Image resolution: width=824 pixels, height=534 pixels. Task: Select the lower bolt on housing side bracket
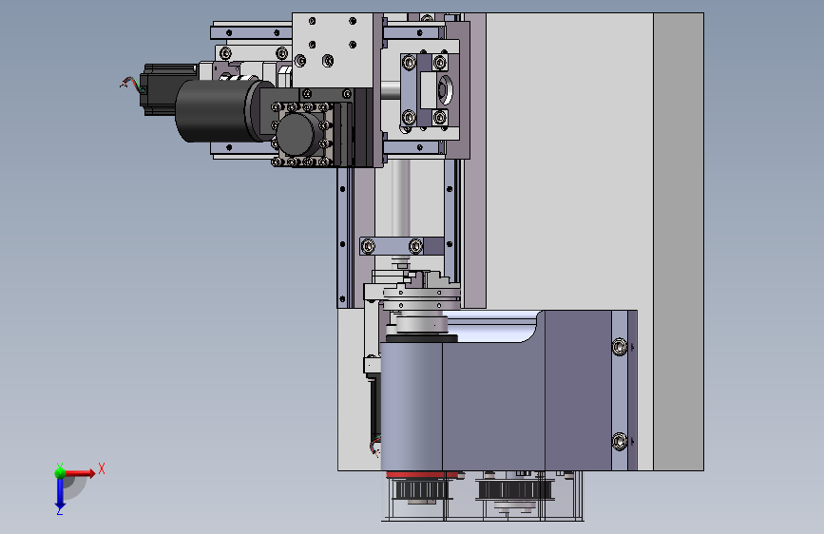pyautogui.click(x=620, y=442)
